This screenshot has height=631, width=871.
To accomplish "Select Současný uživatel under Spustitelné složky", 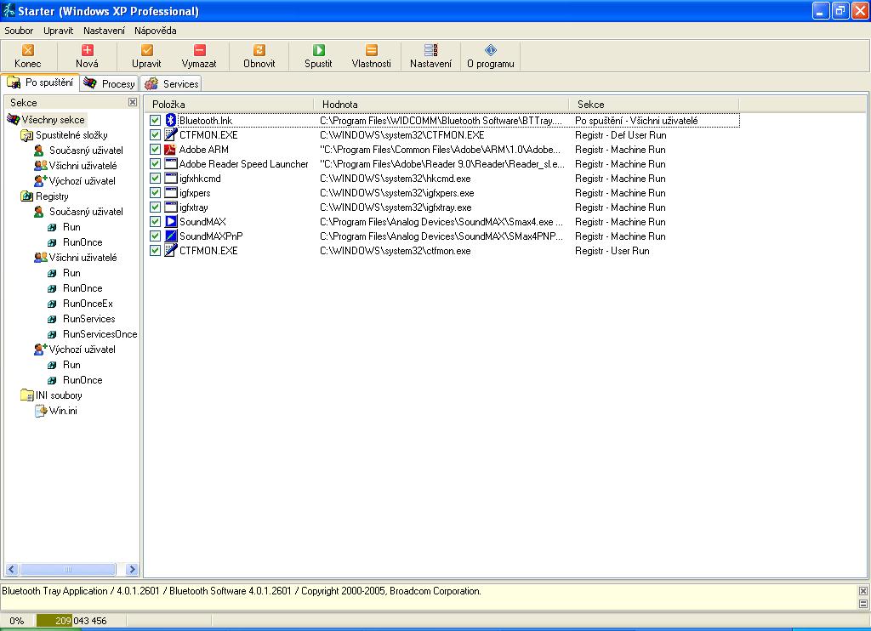I will tap(86, 151).
